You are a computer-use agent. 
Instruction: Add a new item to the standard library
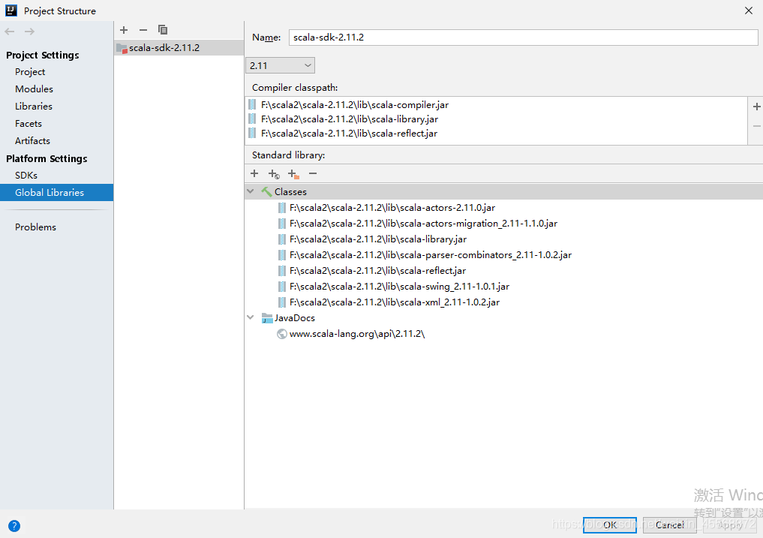[254, 173]
